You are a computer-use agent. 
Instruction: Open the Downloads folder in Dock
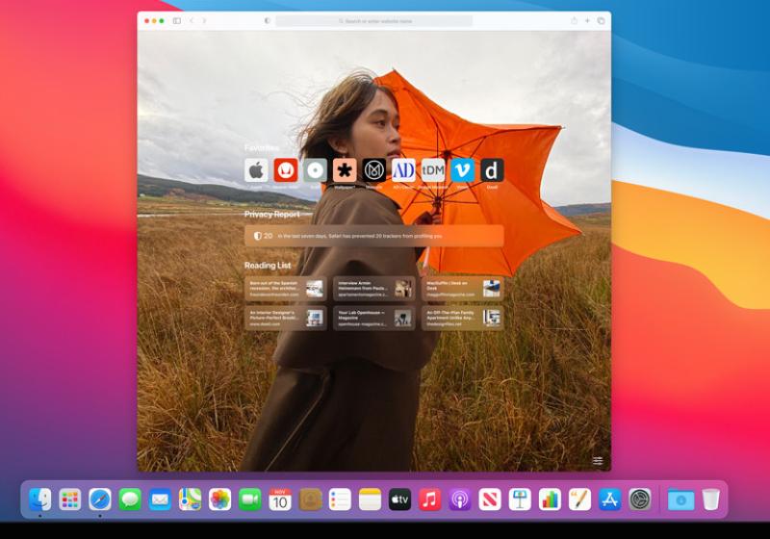pos(681,500)
